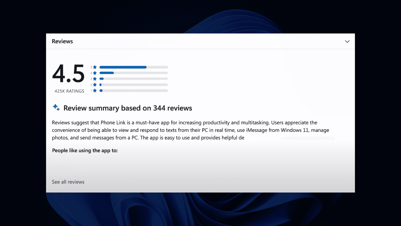Image resolution: width=401 pixels, height=226 pixels.
Task: Open the See all reviews link
Action: [68, 182]
